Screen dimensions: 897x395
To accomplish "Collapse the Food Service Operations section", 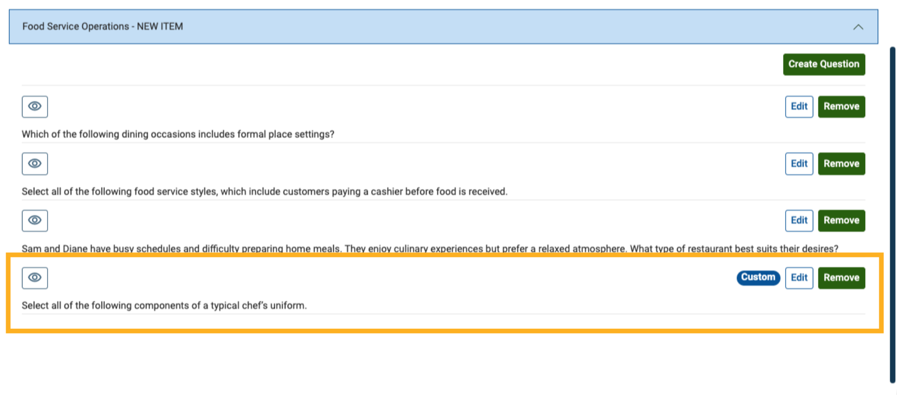I will [x=858, y=27].
